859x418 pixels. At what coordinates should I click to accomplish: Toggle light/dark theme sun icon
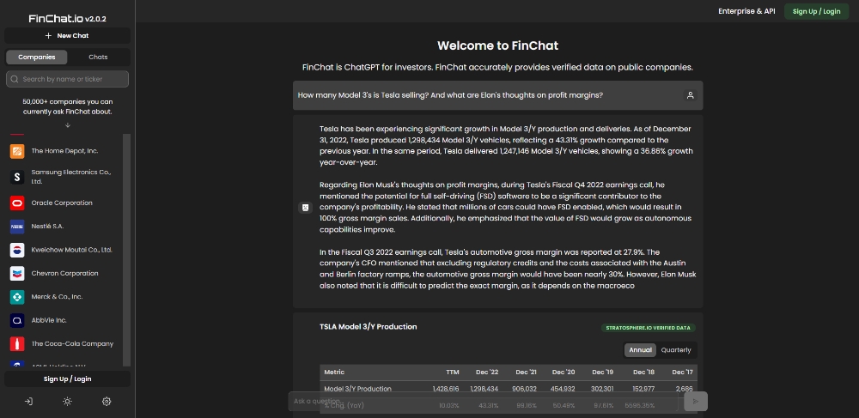[x=67, y=402]
